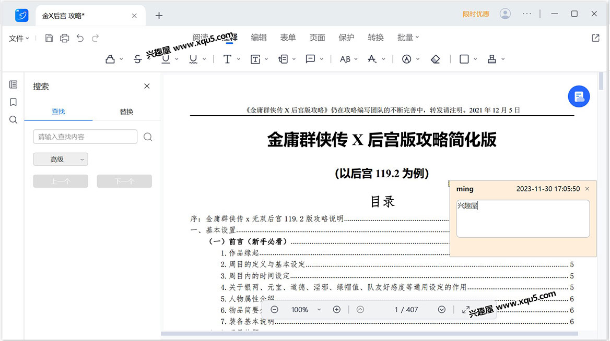The height and width of the screenshot is (341, 610).
Task: Close the 搜索 search panel
Action: click(147, 86)
